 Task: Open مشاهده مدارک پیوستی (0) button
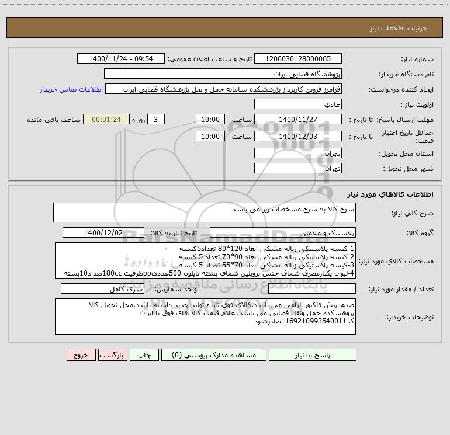[214, 355]
